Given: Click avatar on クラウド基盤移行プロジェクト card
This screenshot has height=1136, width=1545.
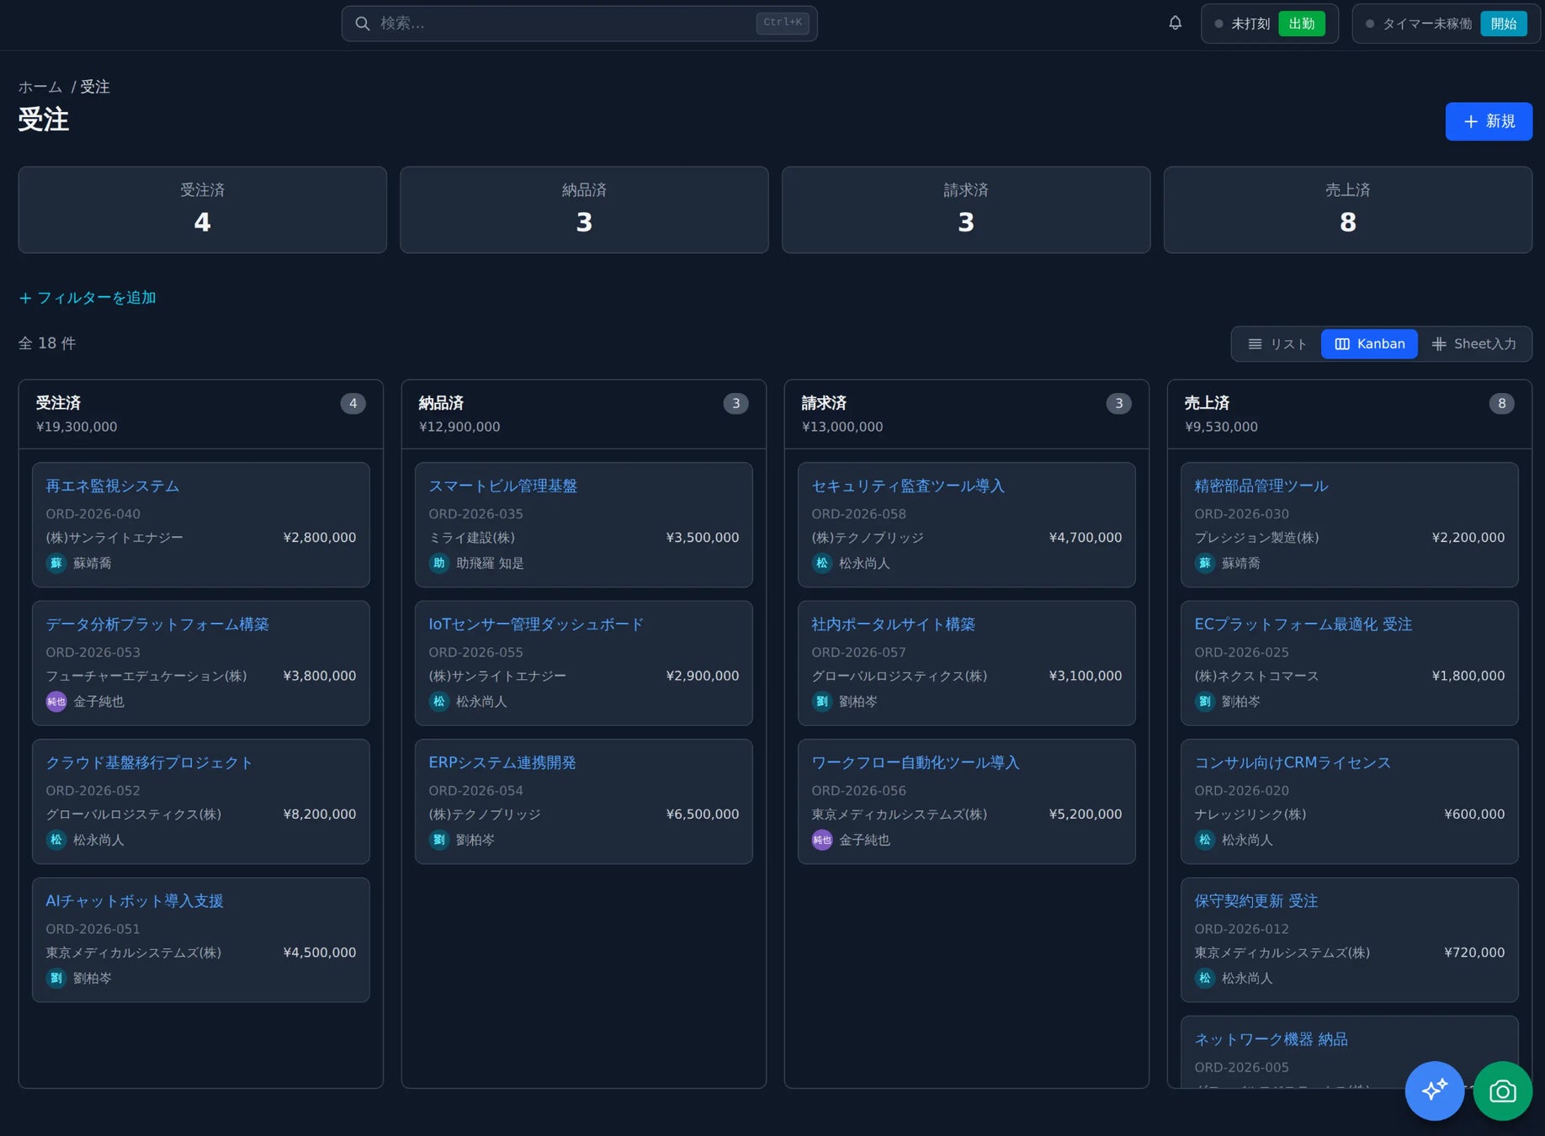Looking at the screenshot, I should point(56,840).
